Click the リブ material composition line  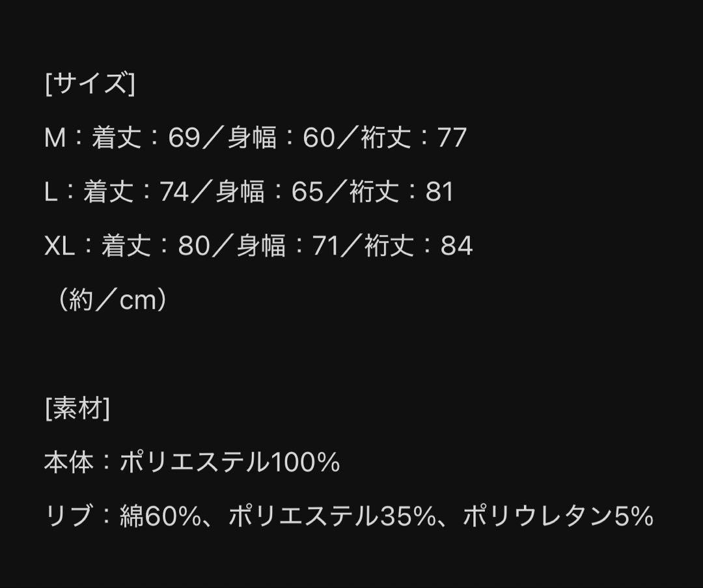(x=348, y=516)
